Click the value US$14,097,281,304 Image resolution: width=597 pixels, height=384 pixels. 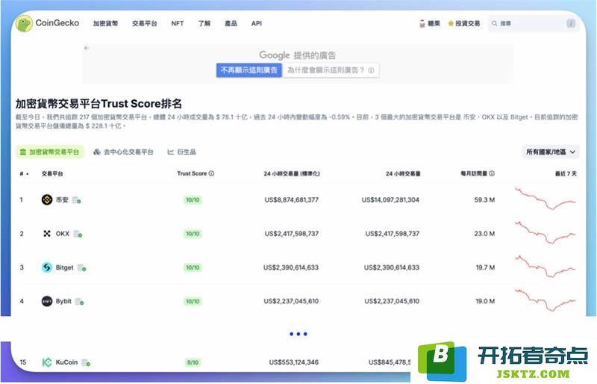(390, 199)
